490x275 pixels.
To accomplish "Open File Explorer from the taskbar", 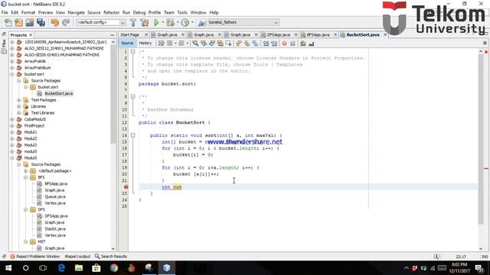I will tap(79, 268).
